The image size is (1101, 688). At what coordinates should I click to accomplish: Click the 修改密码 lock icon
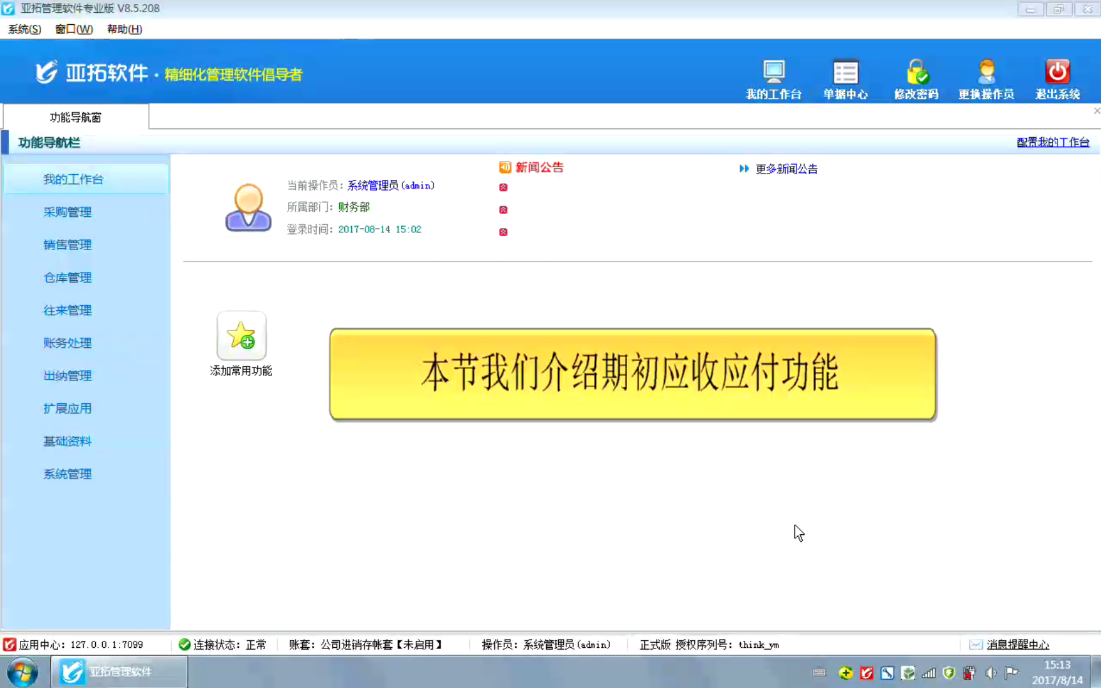point(916,73)
